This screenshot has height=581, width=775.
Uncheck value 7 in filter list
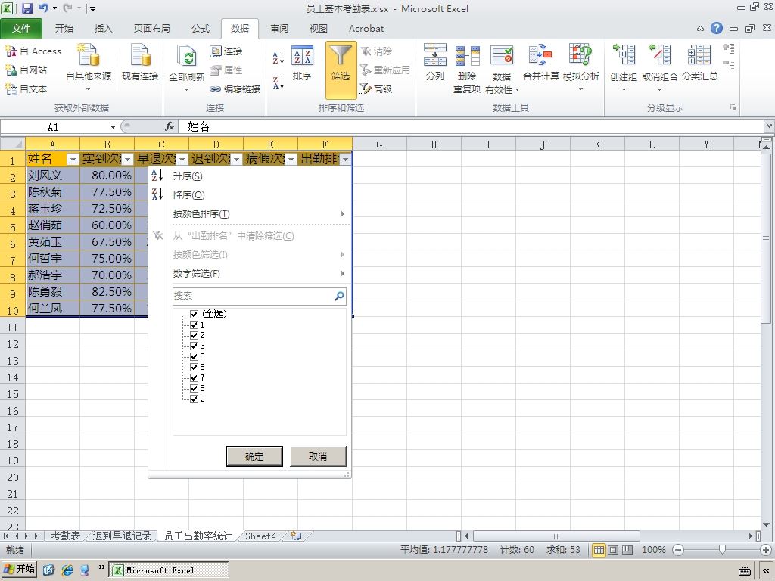point(195,378)
